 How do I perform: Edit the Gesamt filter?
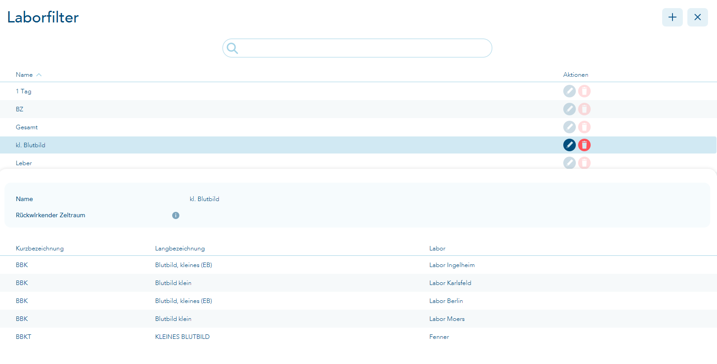569,127
